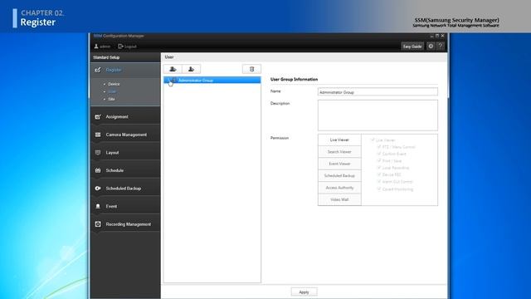
Task: Click the Apply button
Action: tap(304, 292)
